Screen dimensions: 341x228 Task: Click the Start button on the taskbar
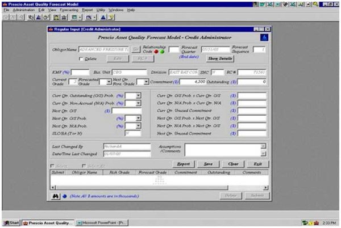12,223
